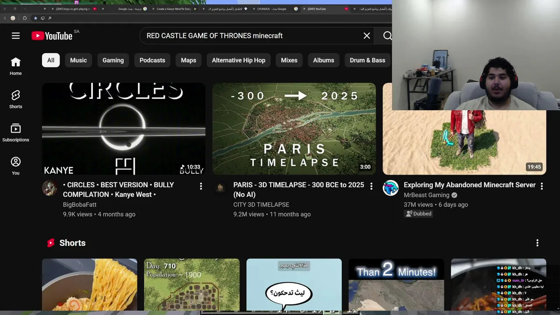Run search with the magnifier button
The height and width of the screenshot is (315, 560).
(x=387, y=36)
